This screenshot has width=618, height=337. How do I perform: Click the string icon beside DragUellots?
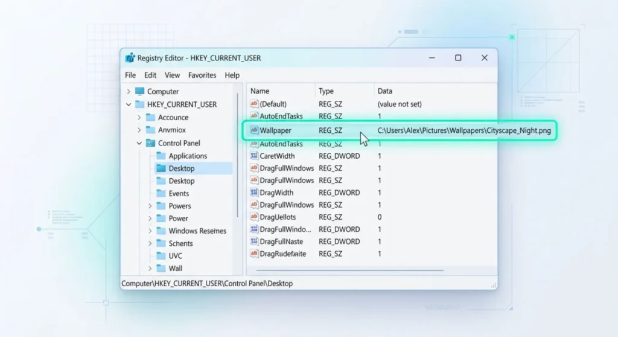[254, 217]
